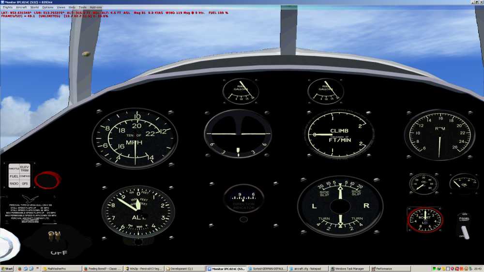The image size is (484, 272).
Task: Click the THROTTLE panel selector button
Action: point(14,168)
